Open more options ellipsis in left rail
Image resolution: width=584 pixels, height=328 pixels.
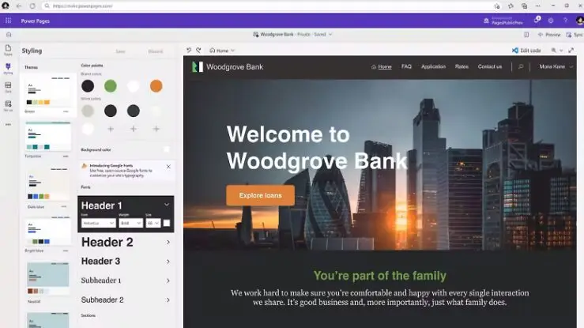click(x=8, y=125)
